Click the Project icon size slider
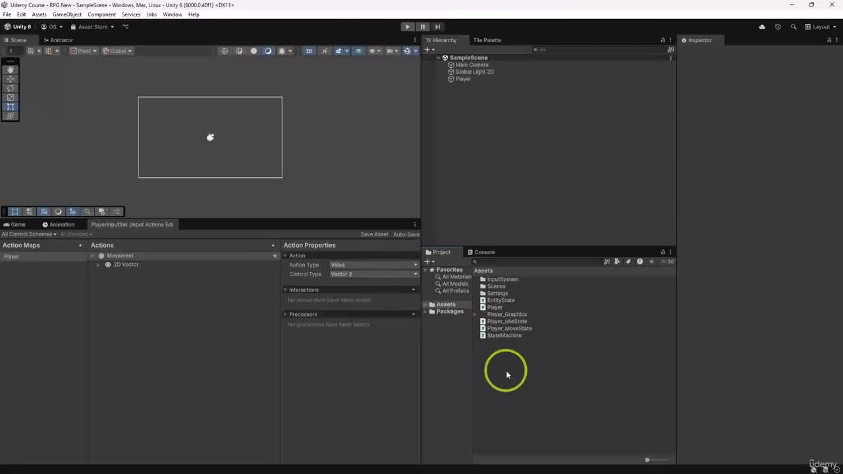843x474 pixels. pyautogui.click(x=656, y=460)
